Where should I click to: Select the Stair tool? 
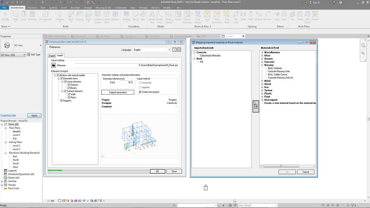[143, 16]
